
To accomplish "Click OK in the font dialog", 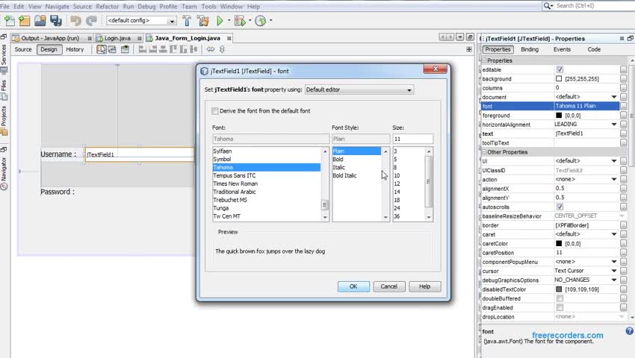I will (x=353, y=286).
